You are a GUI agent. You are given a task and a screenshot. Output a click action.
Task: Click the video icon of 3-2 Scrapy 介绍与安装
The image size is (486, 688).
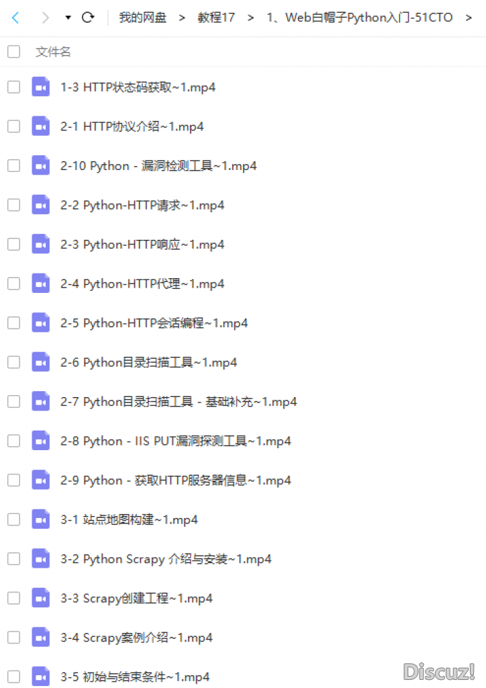click(x=41, y=558)
